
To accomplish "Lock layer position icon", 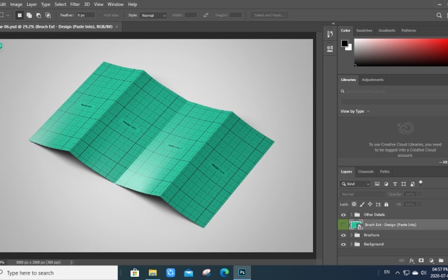I will (x=370, y=204).
